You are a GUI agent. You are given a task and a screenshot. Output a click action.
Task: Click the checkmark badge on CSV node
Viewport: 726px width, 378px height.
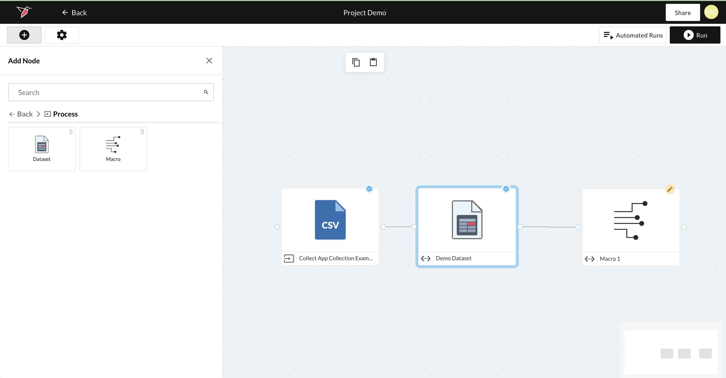369,189
